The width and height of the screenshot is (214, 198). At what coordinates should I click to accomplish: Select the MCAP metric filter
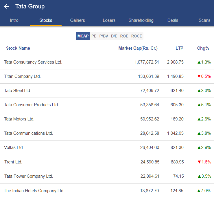tap(83, 36)
